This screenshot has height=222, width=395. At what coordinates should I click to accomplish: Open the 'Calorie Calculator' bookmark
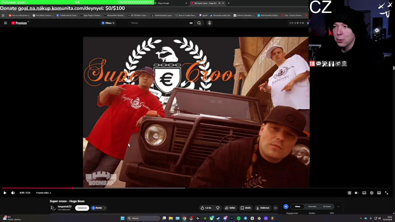pyautogui.click(x=244, y=15)
